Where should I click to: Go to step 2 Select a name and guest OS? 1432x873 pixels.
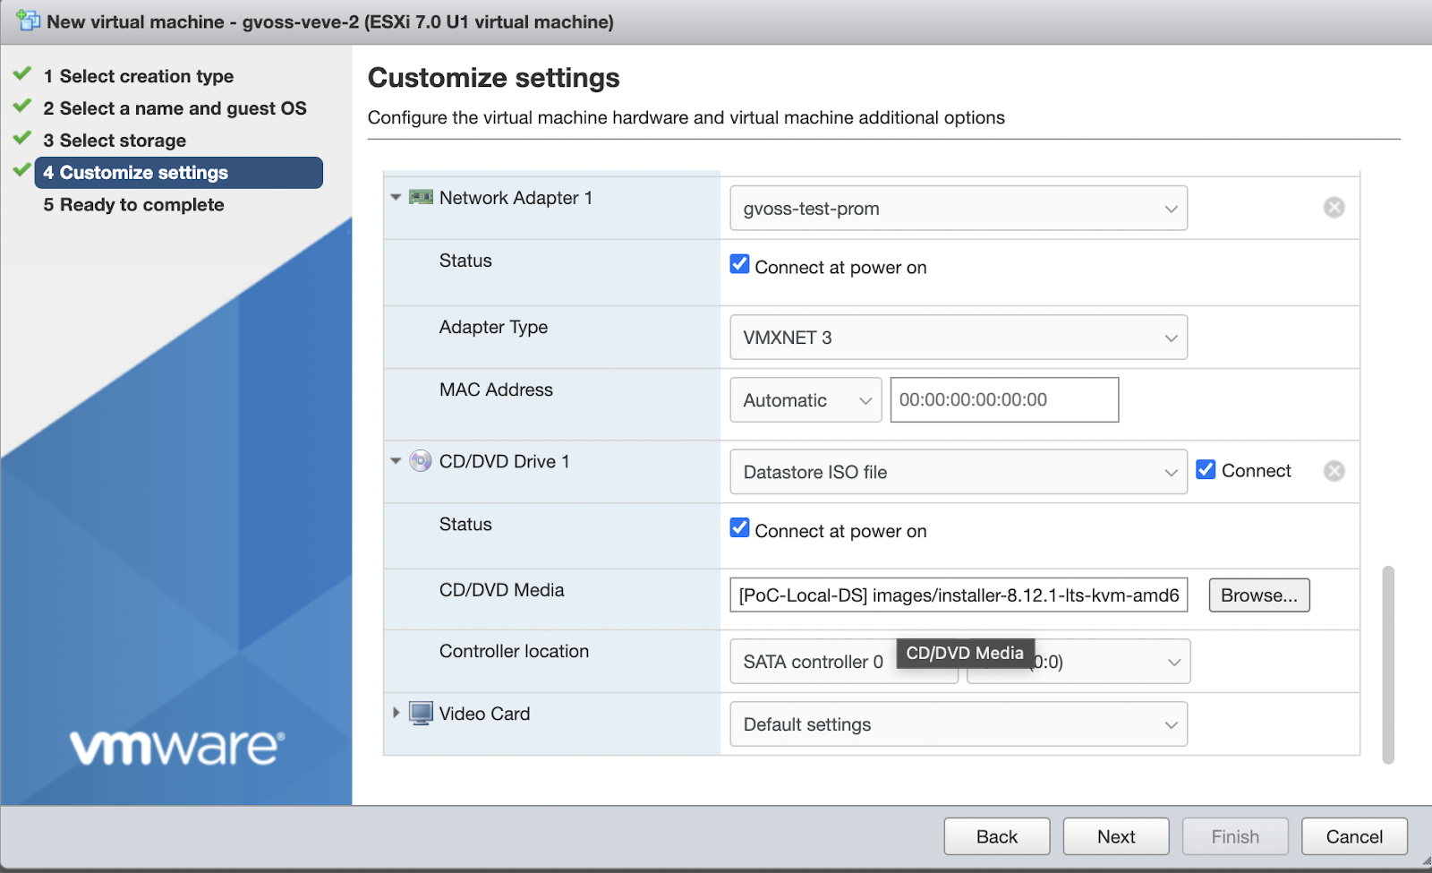[175, 107]
